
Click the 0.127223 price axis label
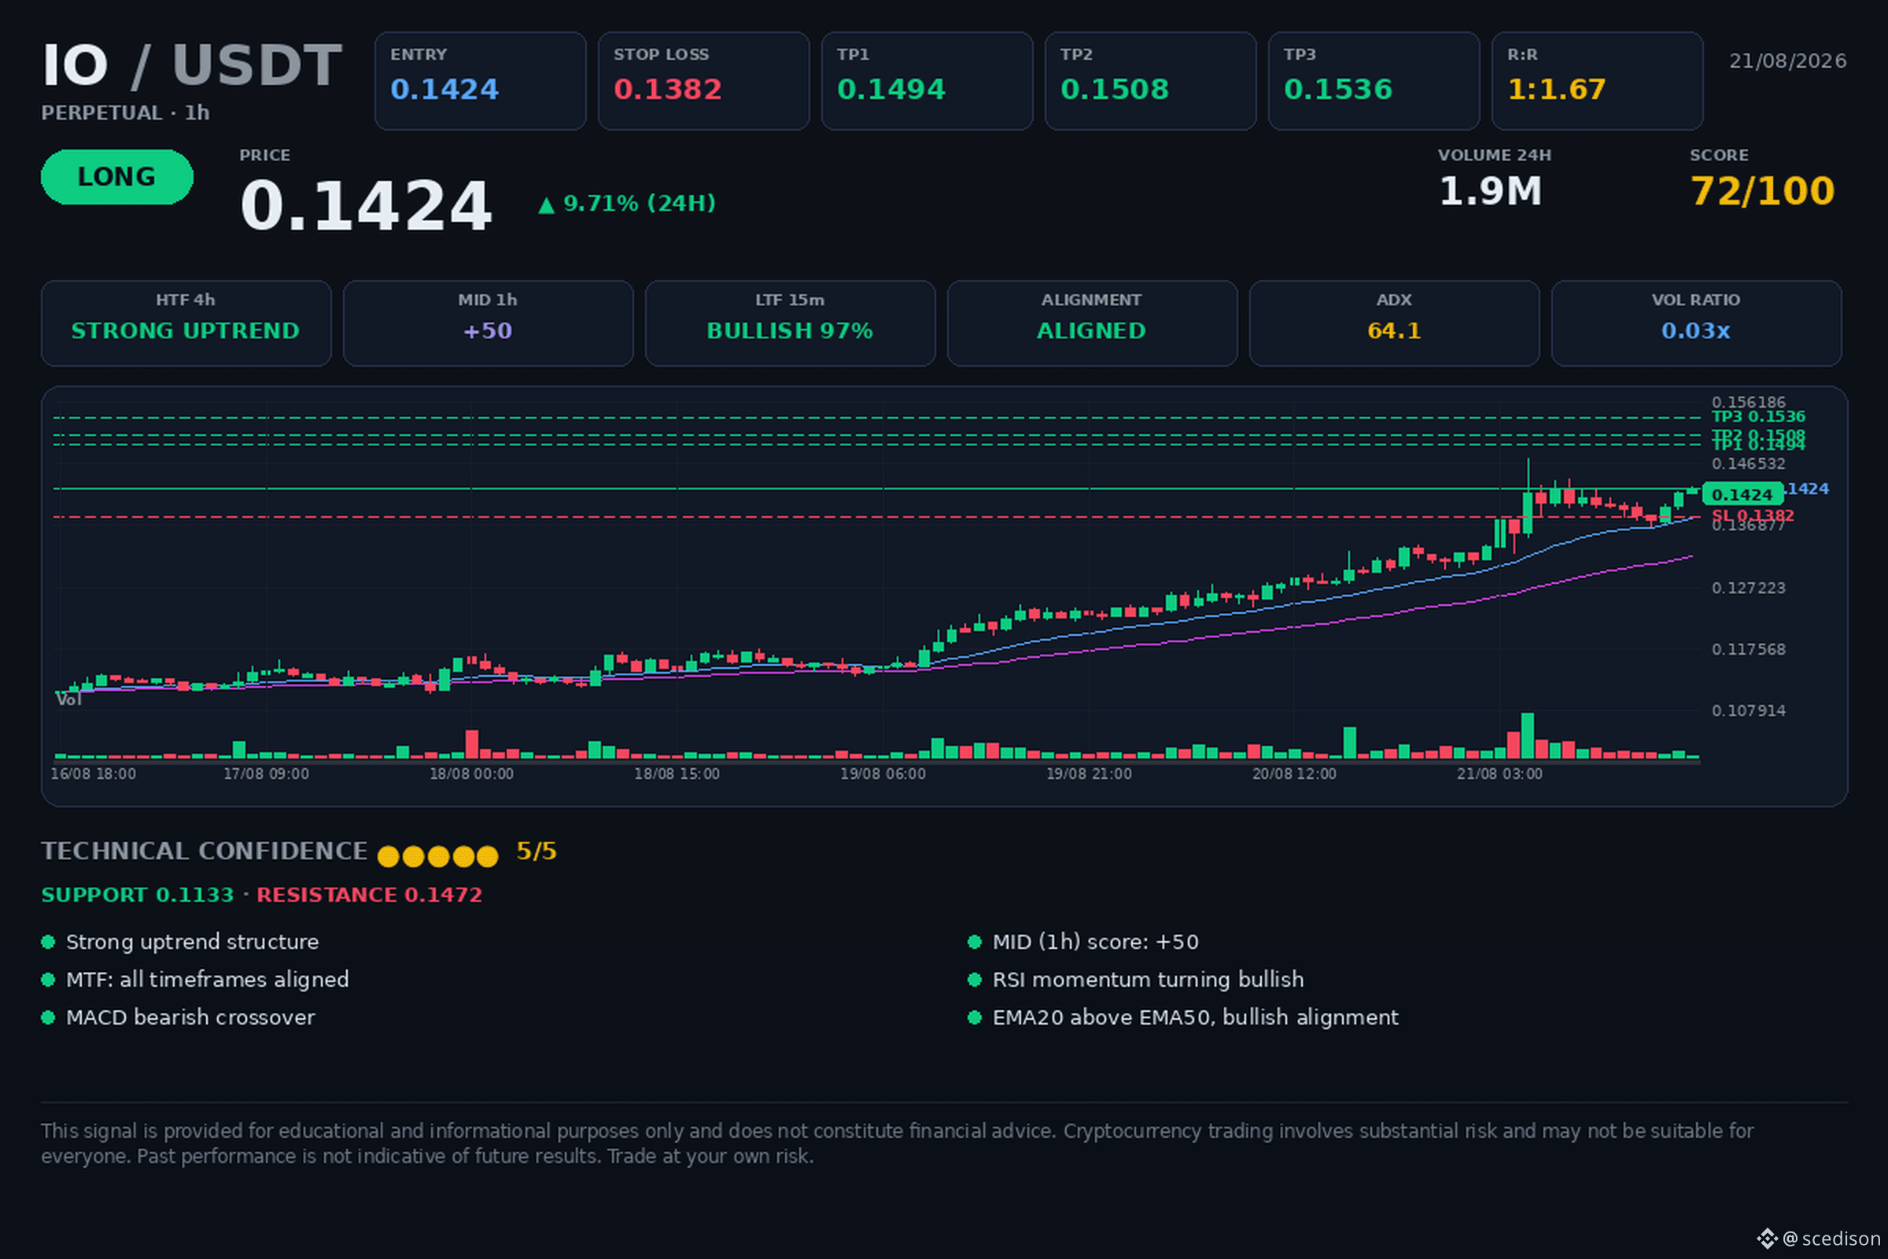[1748, 589]
